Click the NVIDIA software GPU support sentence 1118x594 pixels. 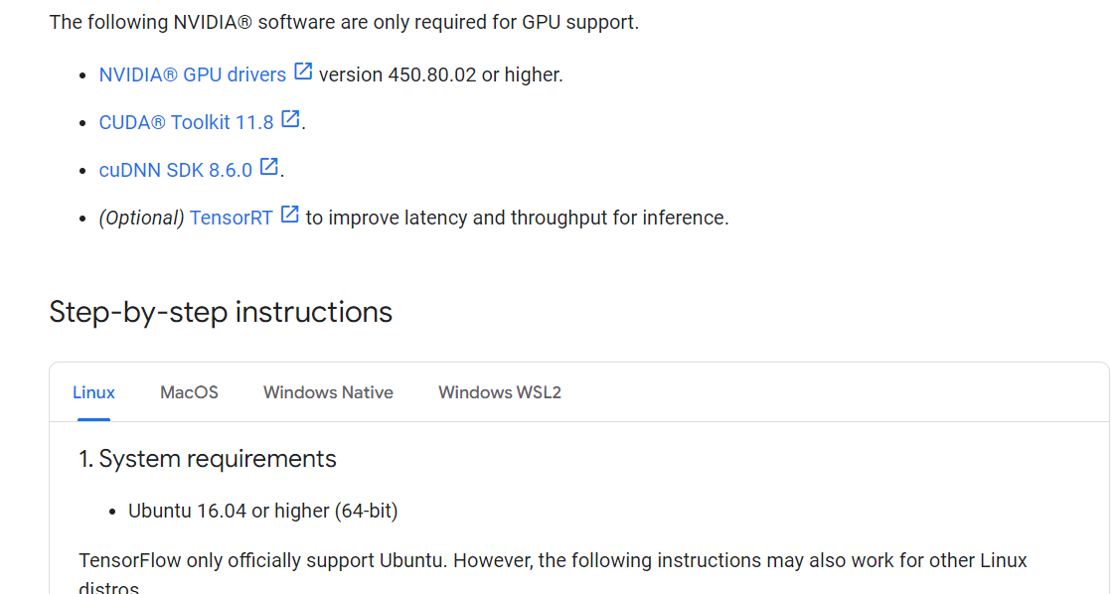(344, 22)
